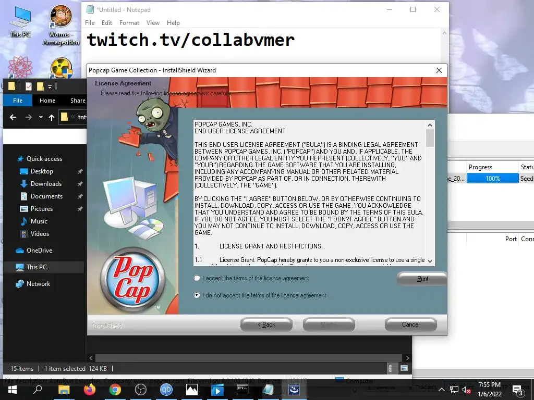Image resolution: width=534 pixels, height=400 pixels.
Task: Switch Explorer to details view icon
Action: pyautogui.click(x=390, y=368)
